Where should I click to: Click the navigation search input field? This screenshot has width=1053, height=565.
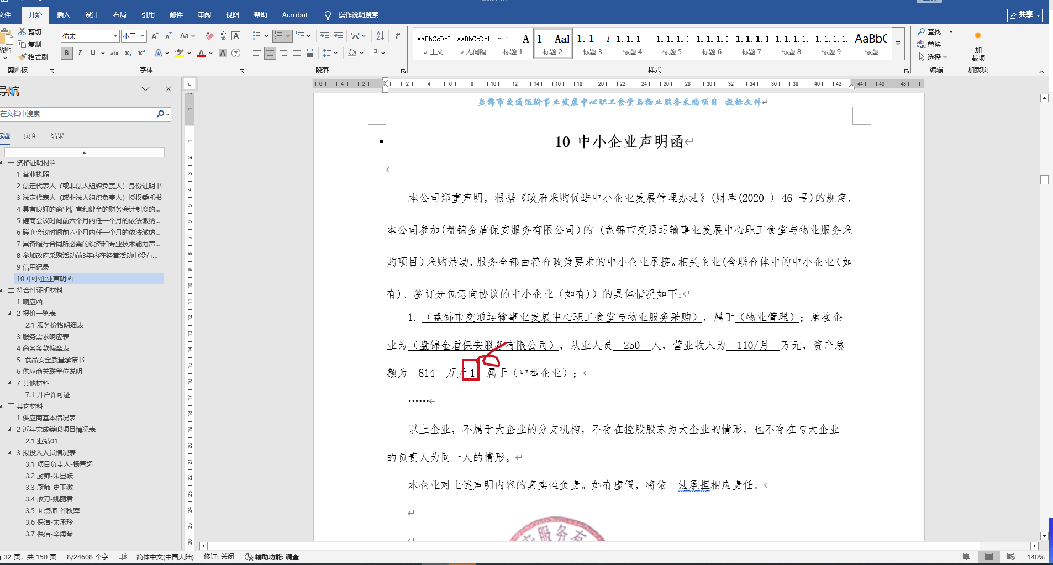point(78,114)
